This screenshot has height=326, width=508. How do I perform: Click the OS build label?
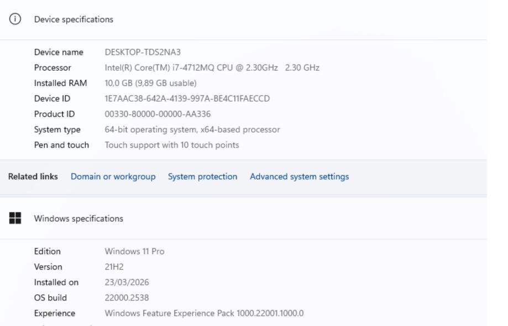tap(50, 298)
